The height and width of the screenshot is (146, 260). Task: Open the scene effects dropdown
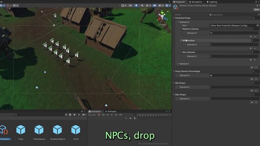click(x=148, y=5)
